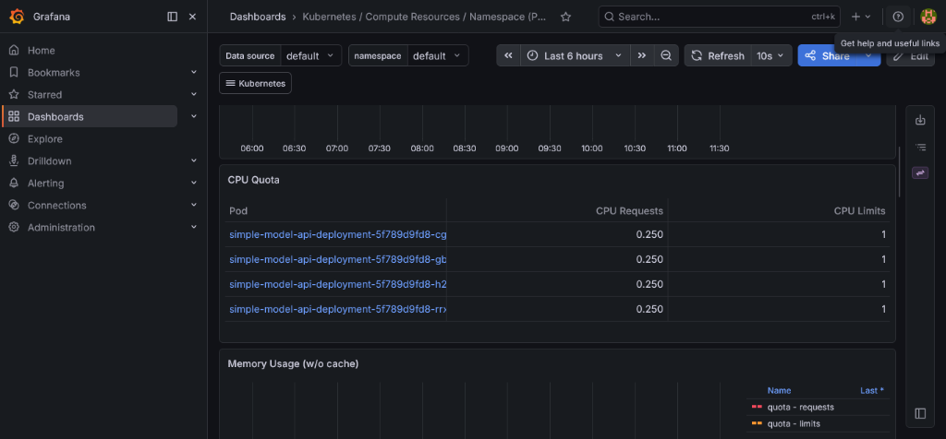The height and width of the screenshot is (439, 946).
Task: Open pod link ending in fd8-rr
Action: (x=338, y=309)
